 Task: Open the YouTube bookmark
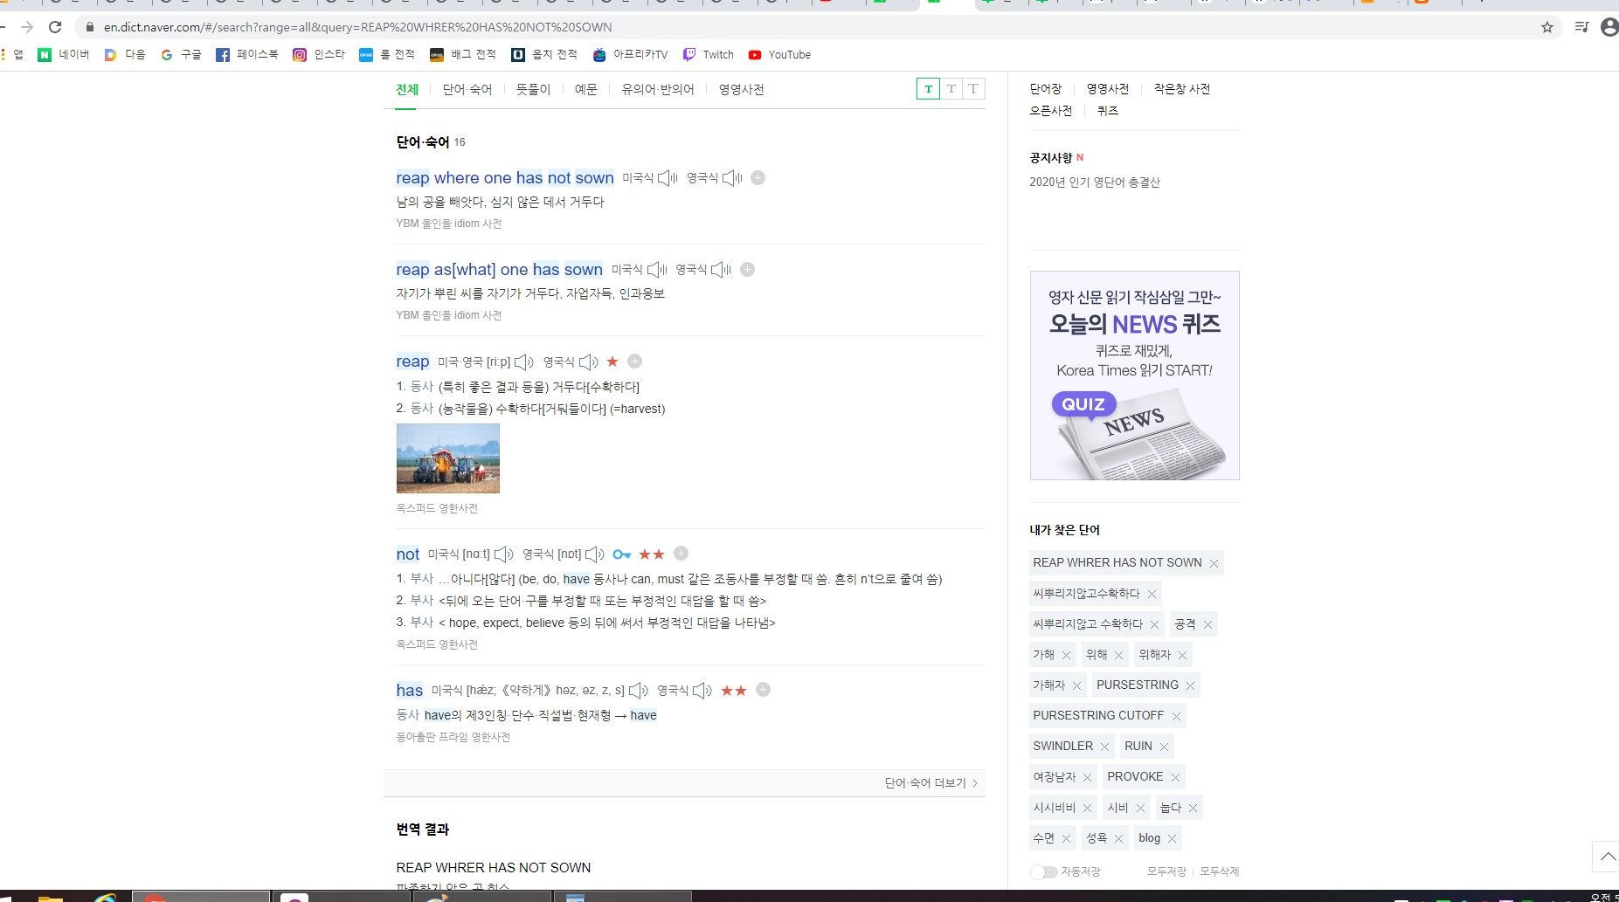tap(780, 54)
